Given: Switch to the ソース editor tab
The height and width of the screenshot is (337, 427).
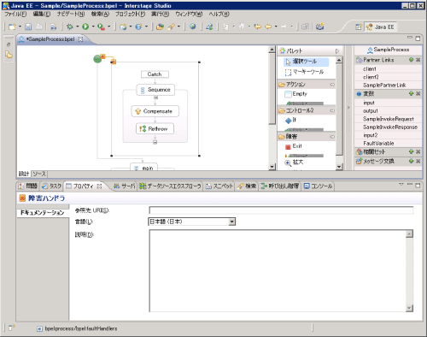Looking at the screenshot, I should tap(39, 174).
